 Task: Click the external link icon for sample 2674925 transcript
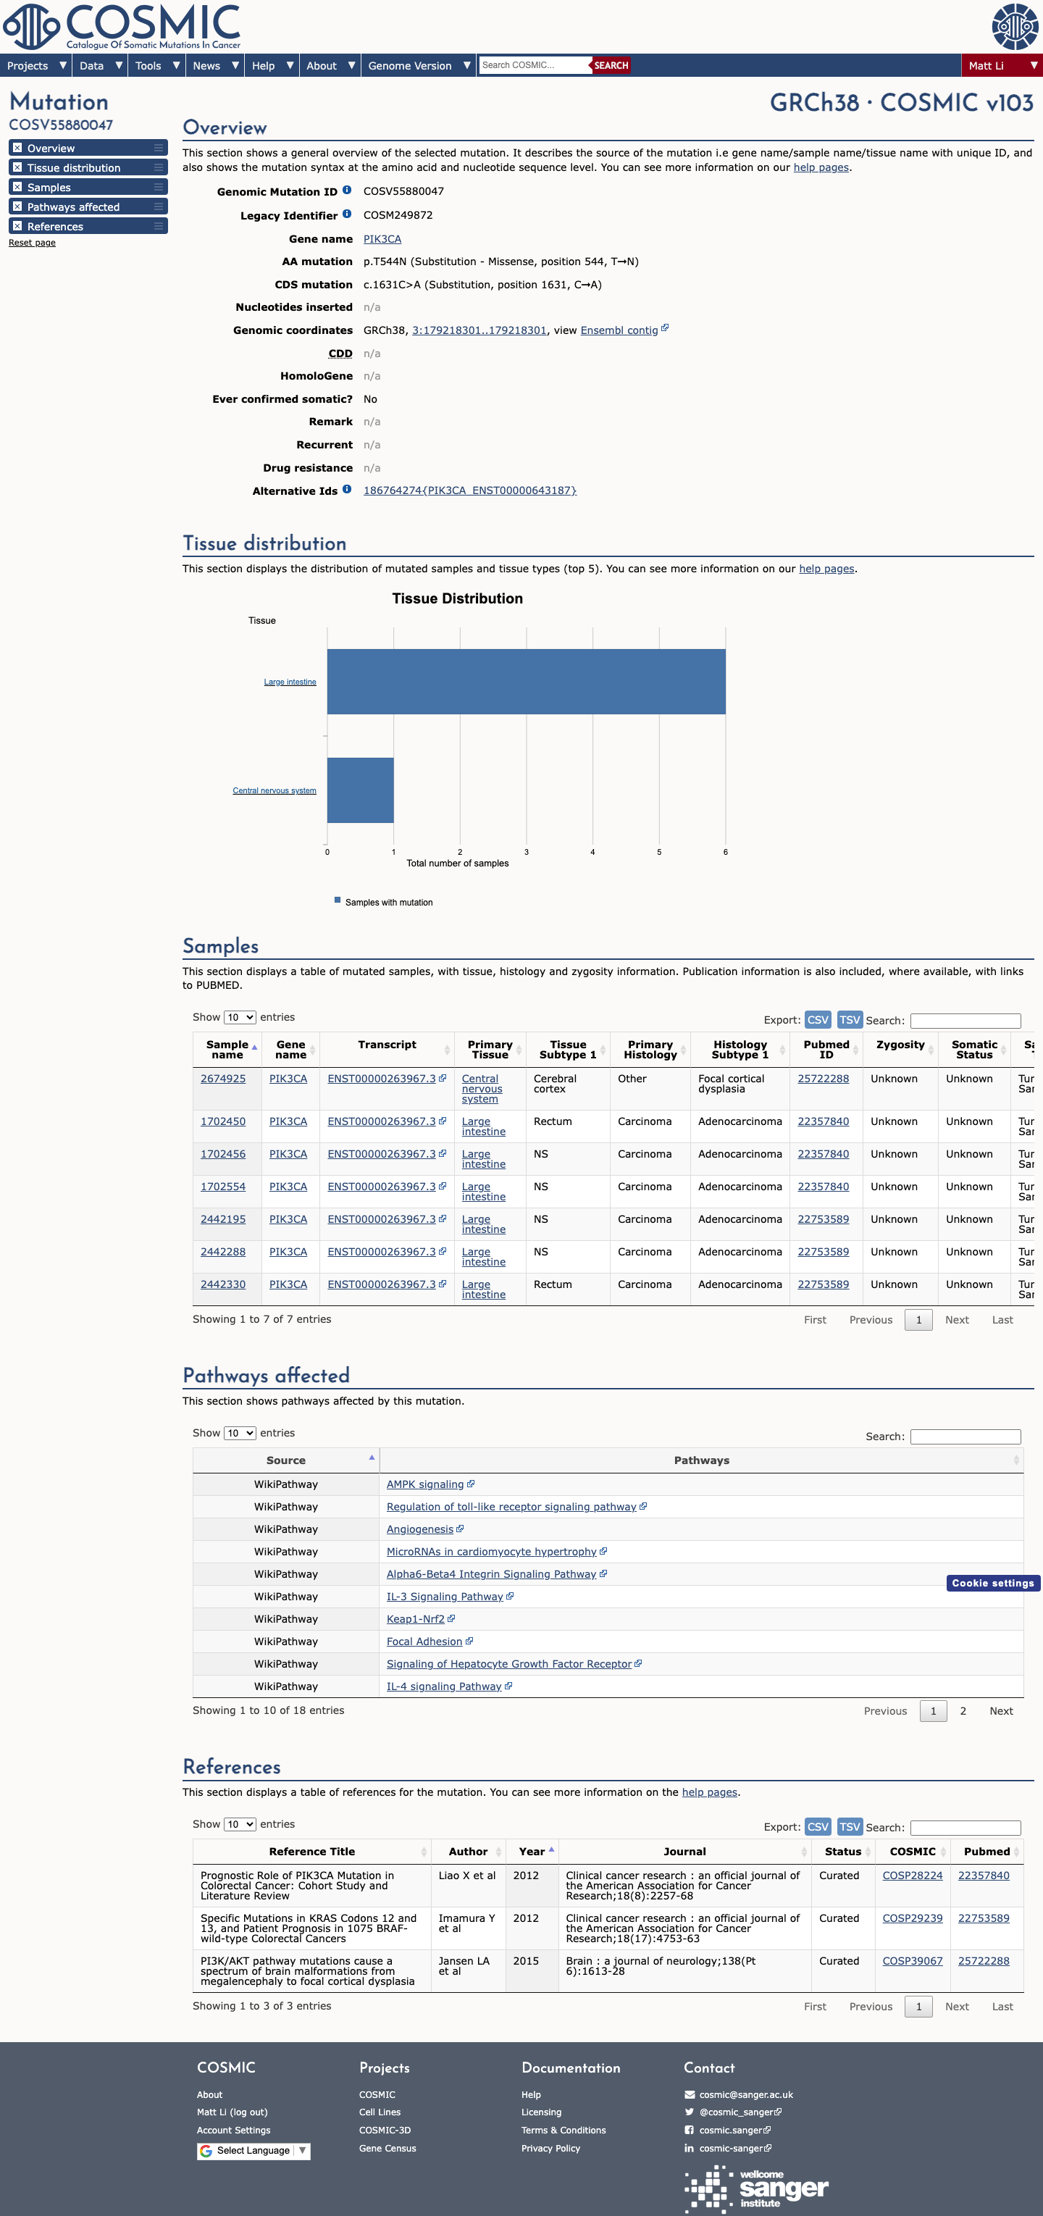[x=442, y=1078]
